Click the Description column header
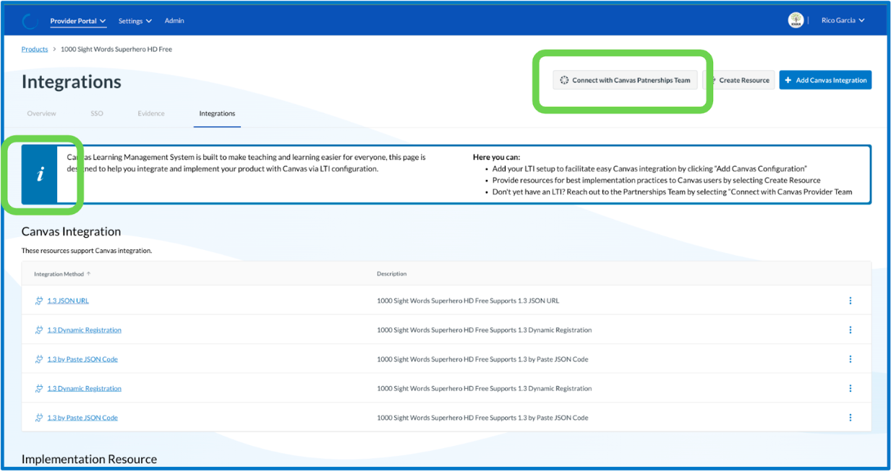 (x=391, y=274)
